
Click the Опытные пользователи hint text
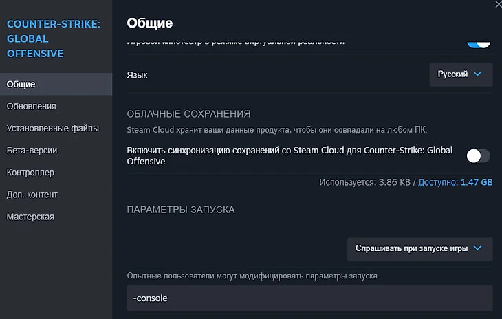click(253, 276)
